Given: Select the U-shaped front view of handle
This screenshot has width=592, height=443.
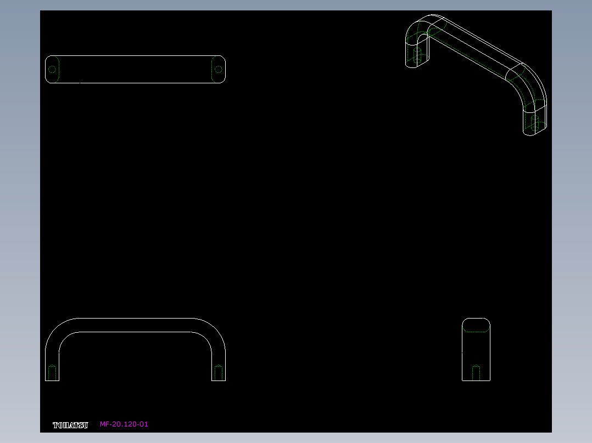Looking at the screenshot, I should (135, 349).
